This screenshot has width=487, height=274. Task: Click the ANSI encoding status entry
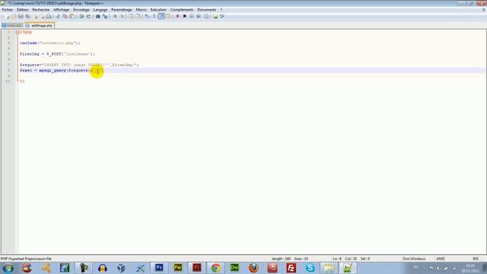tap(441, 259)
